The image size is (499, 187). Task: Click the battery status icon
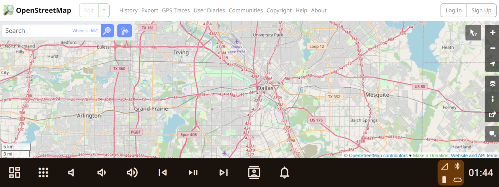[444, 180]
